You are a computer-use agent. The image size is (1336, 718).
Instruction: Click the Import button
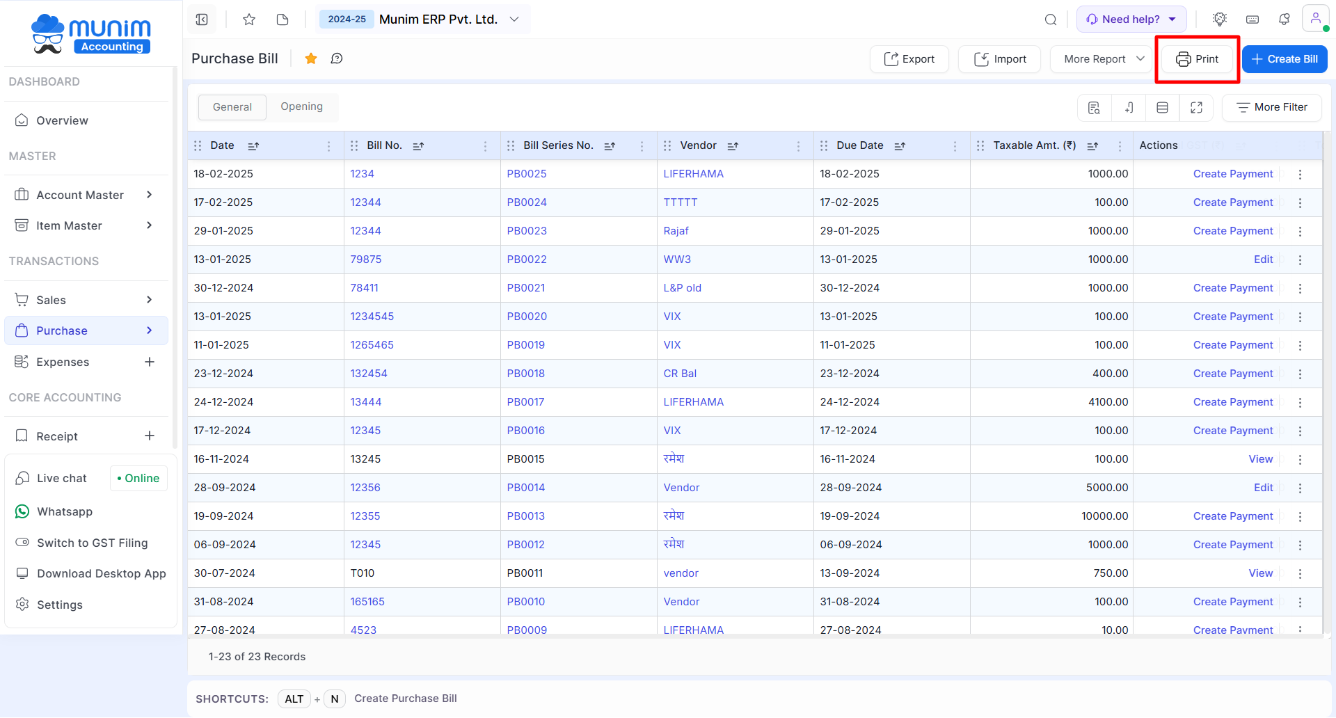pyautogui.click(x=999, y=59)
